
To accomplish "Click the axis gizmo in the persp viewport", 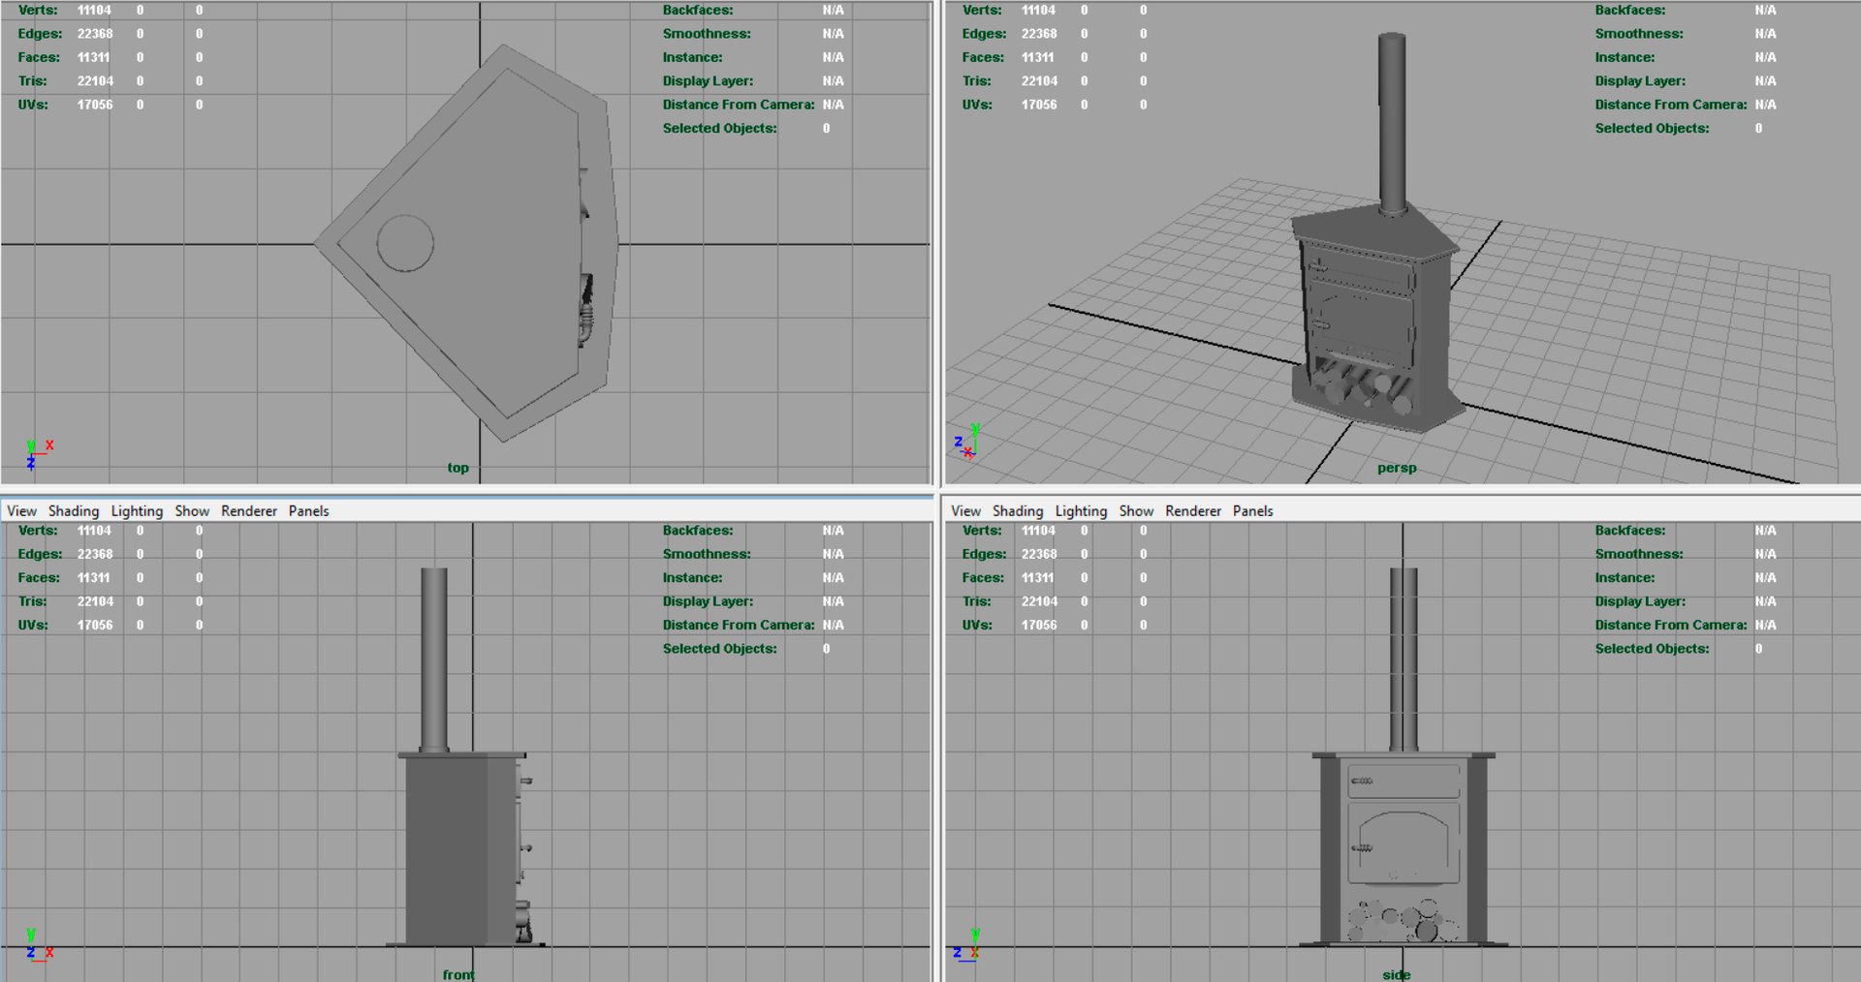I will click(x=967, y=441).
